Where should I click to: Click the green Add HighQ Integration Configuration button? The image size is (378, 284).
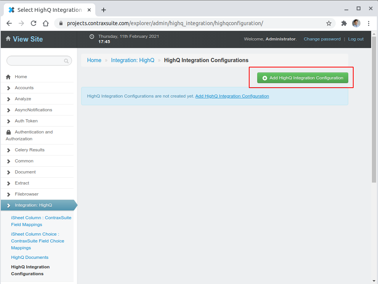pos(303,78)
